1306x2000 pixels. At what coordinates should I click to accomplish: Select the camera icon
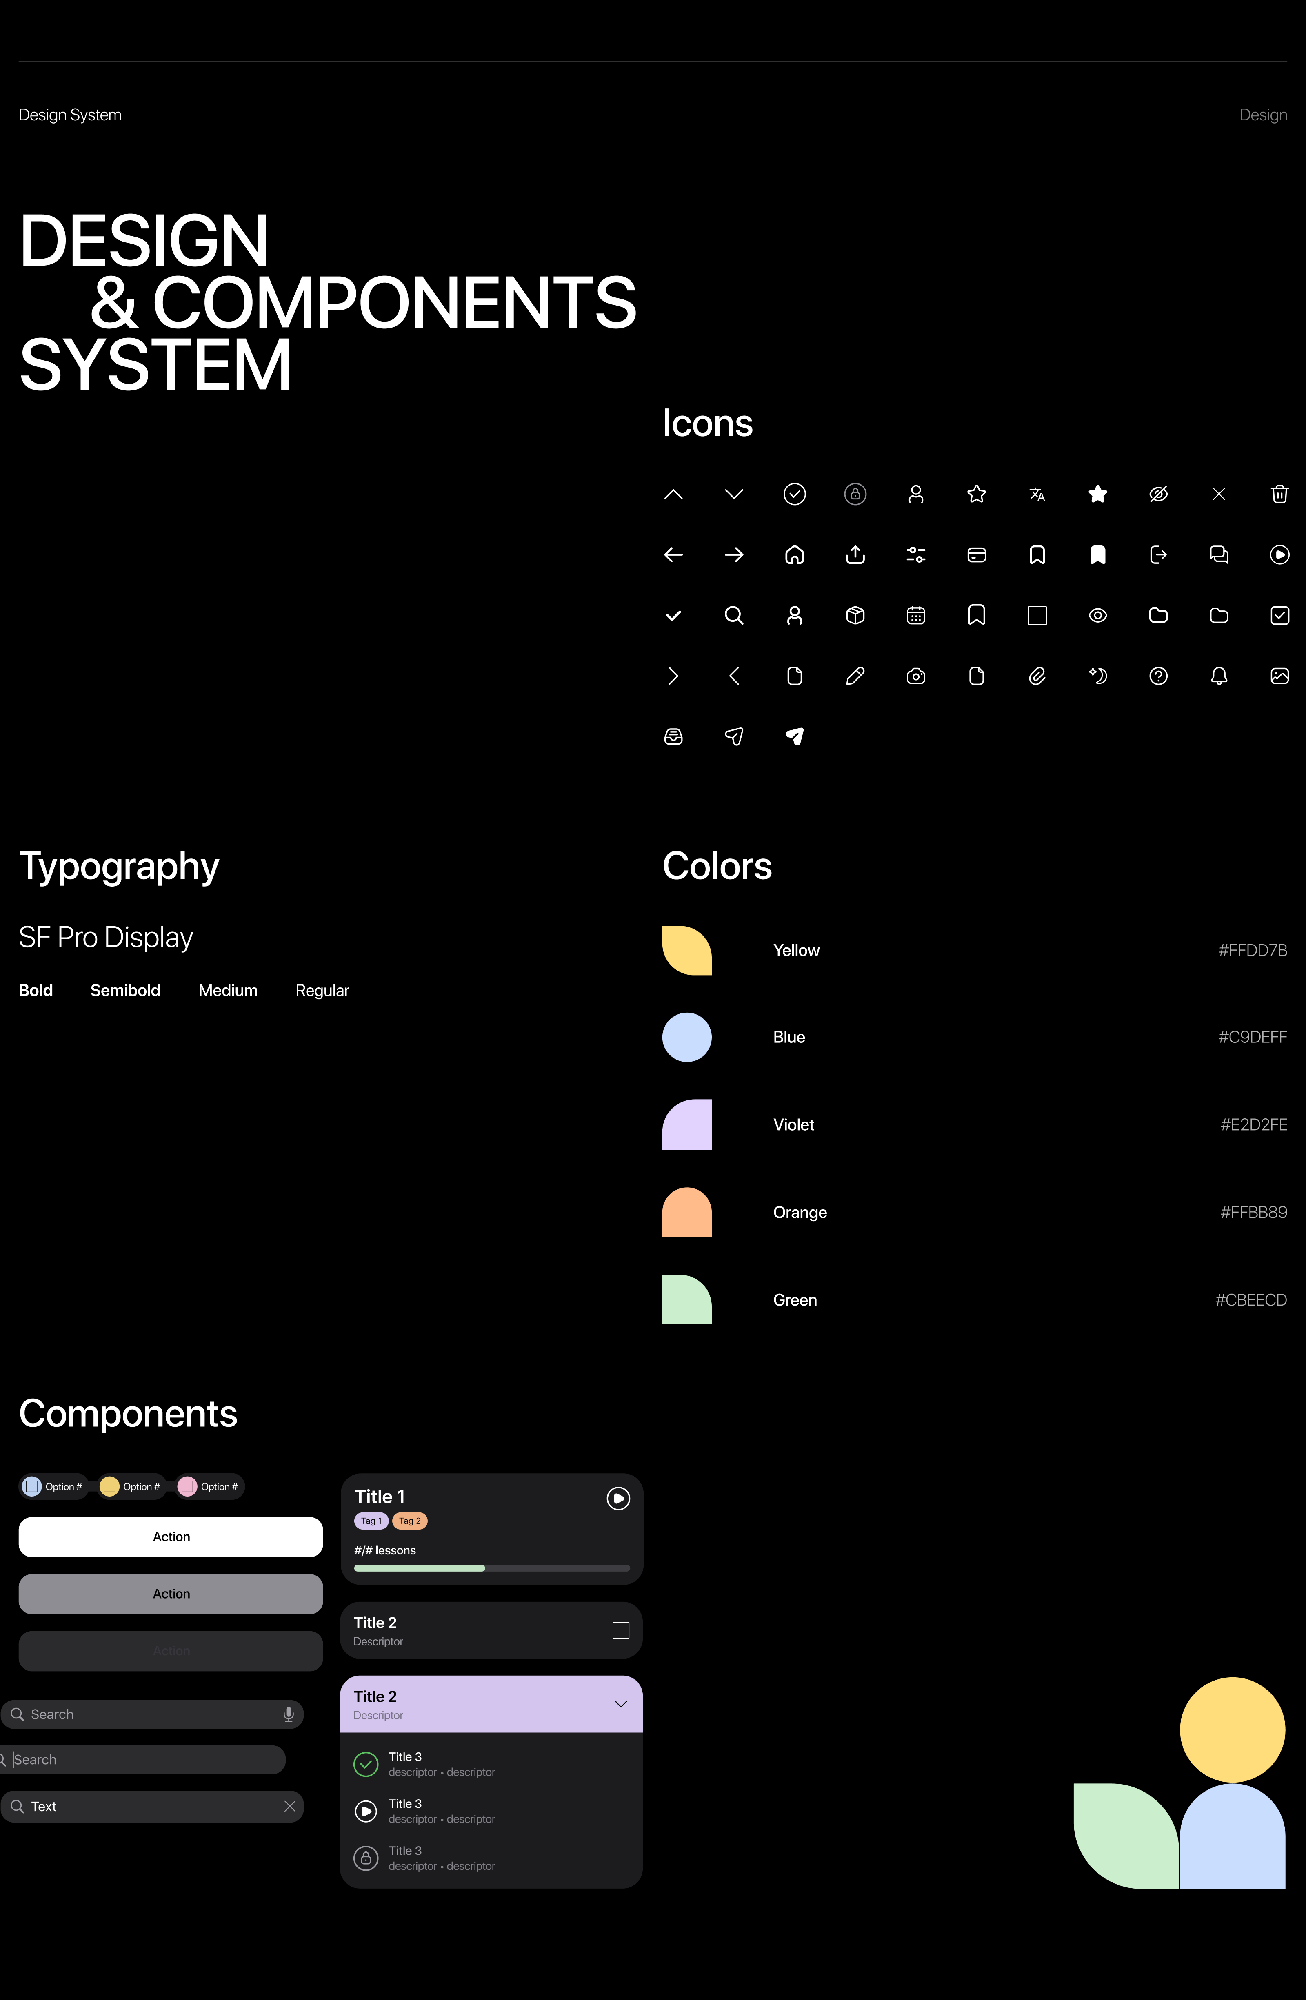[916, 676]
